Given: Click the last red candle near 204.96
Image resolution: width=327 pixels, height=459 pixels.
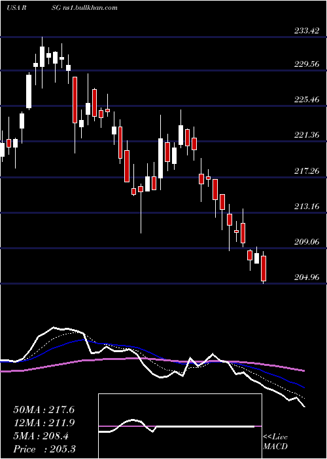Looking at the screenshot, I should pos(264,268).
